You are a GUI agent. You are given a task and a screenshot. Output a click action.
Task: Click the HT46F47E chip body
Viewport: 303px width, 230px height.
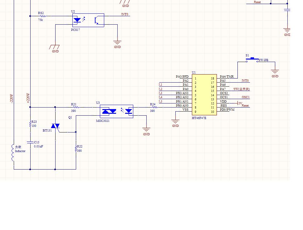point(204,95)
